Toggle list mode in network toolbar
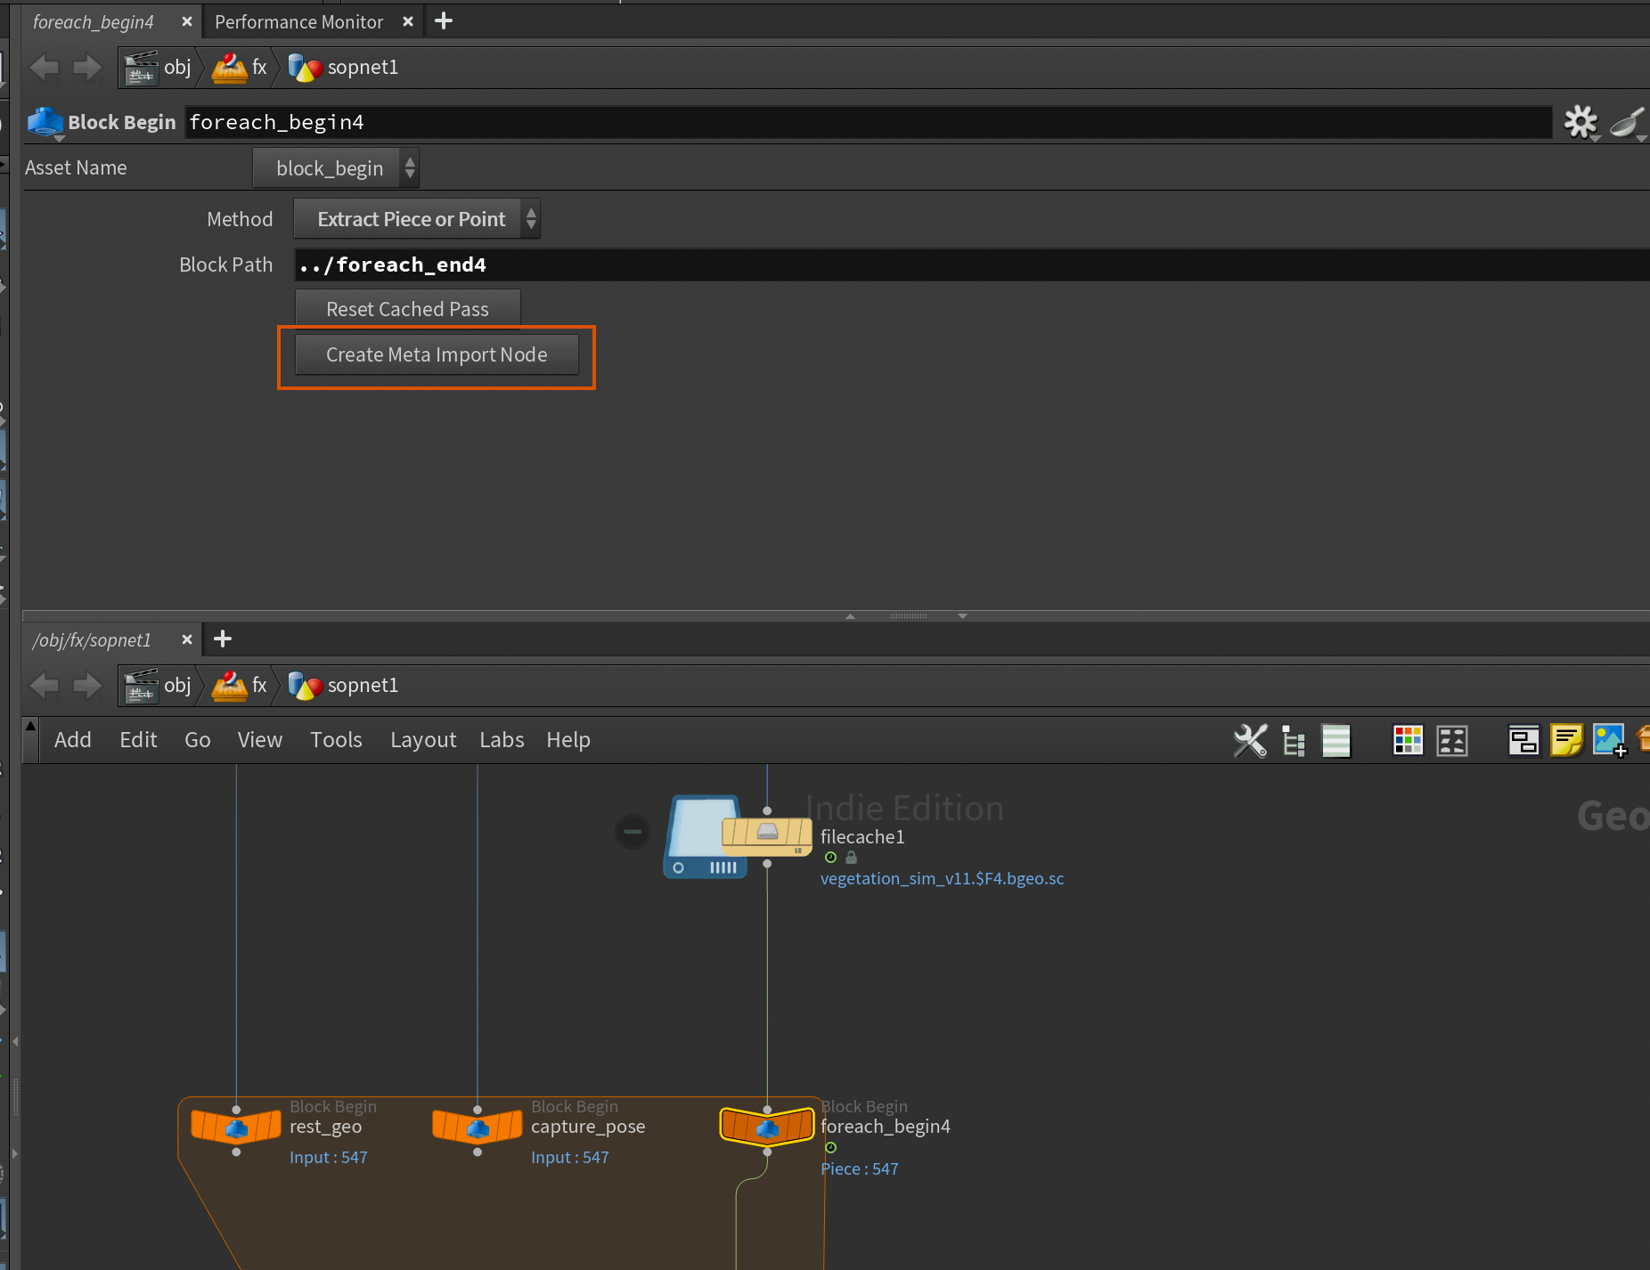Image resolution: width=1650 pixels, height=1270 pixels. (1336, 740)
